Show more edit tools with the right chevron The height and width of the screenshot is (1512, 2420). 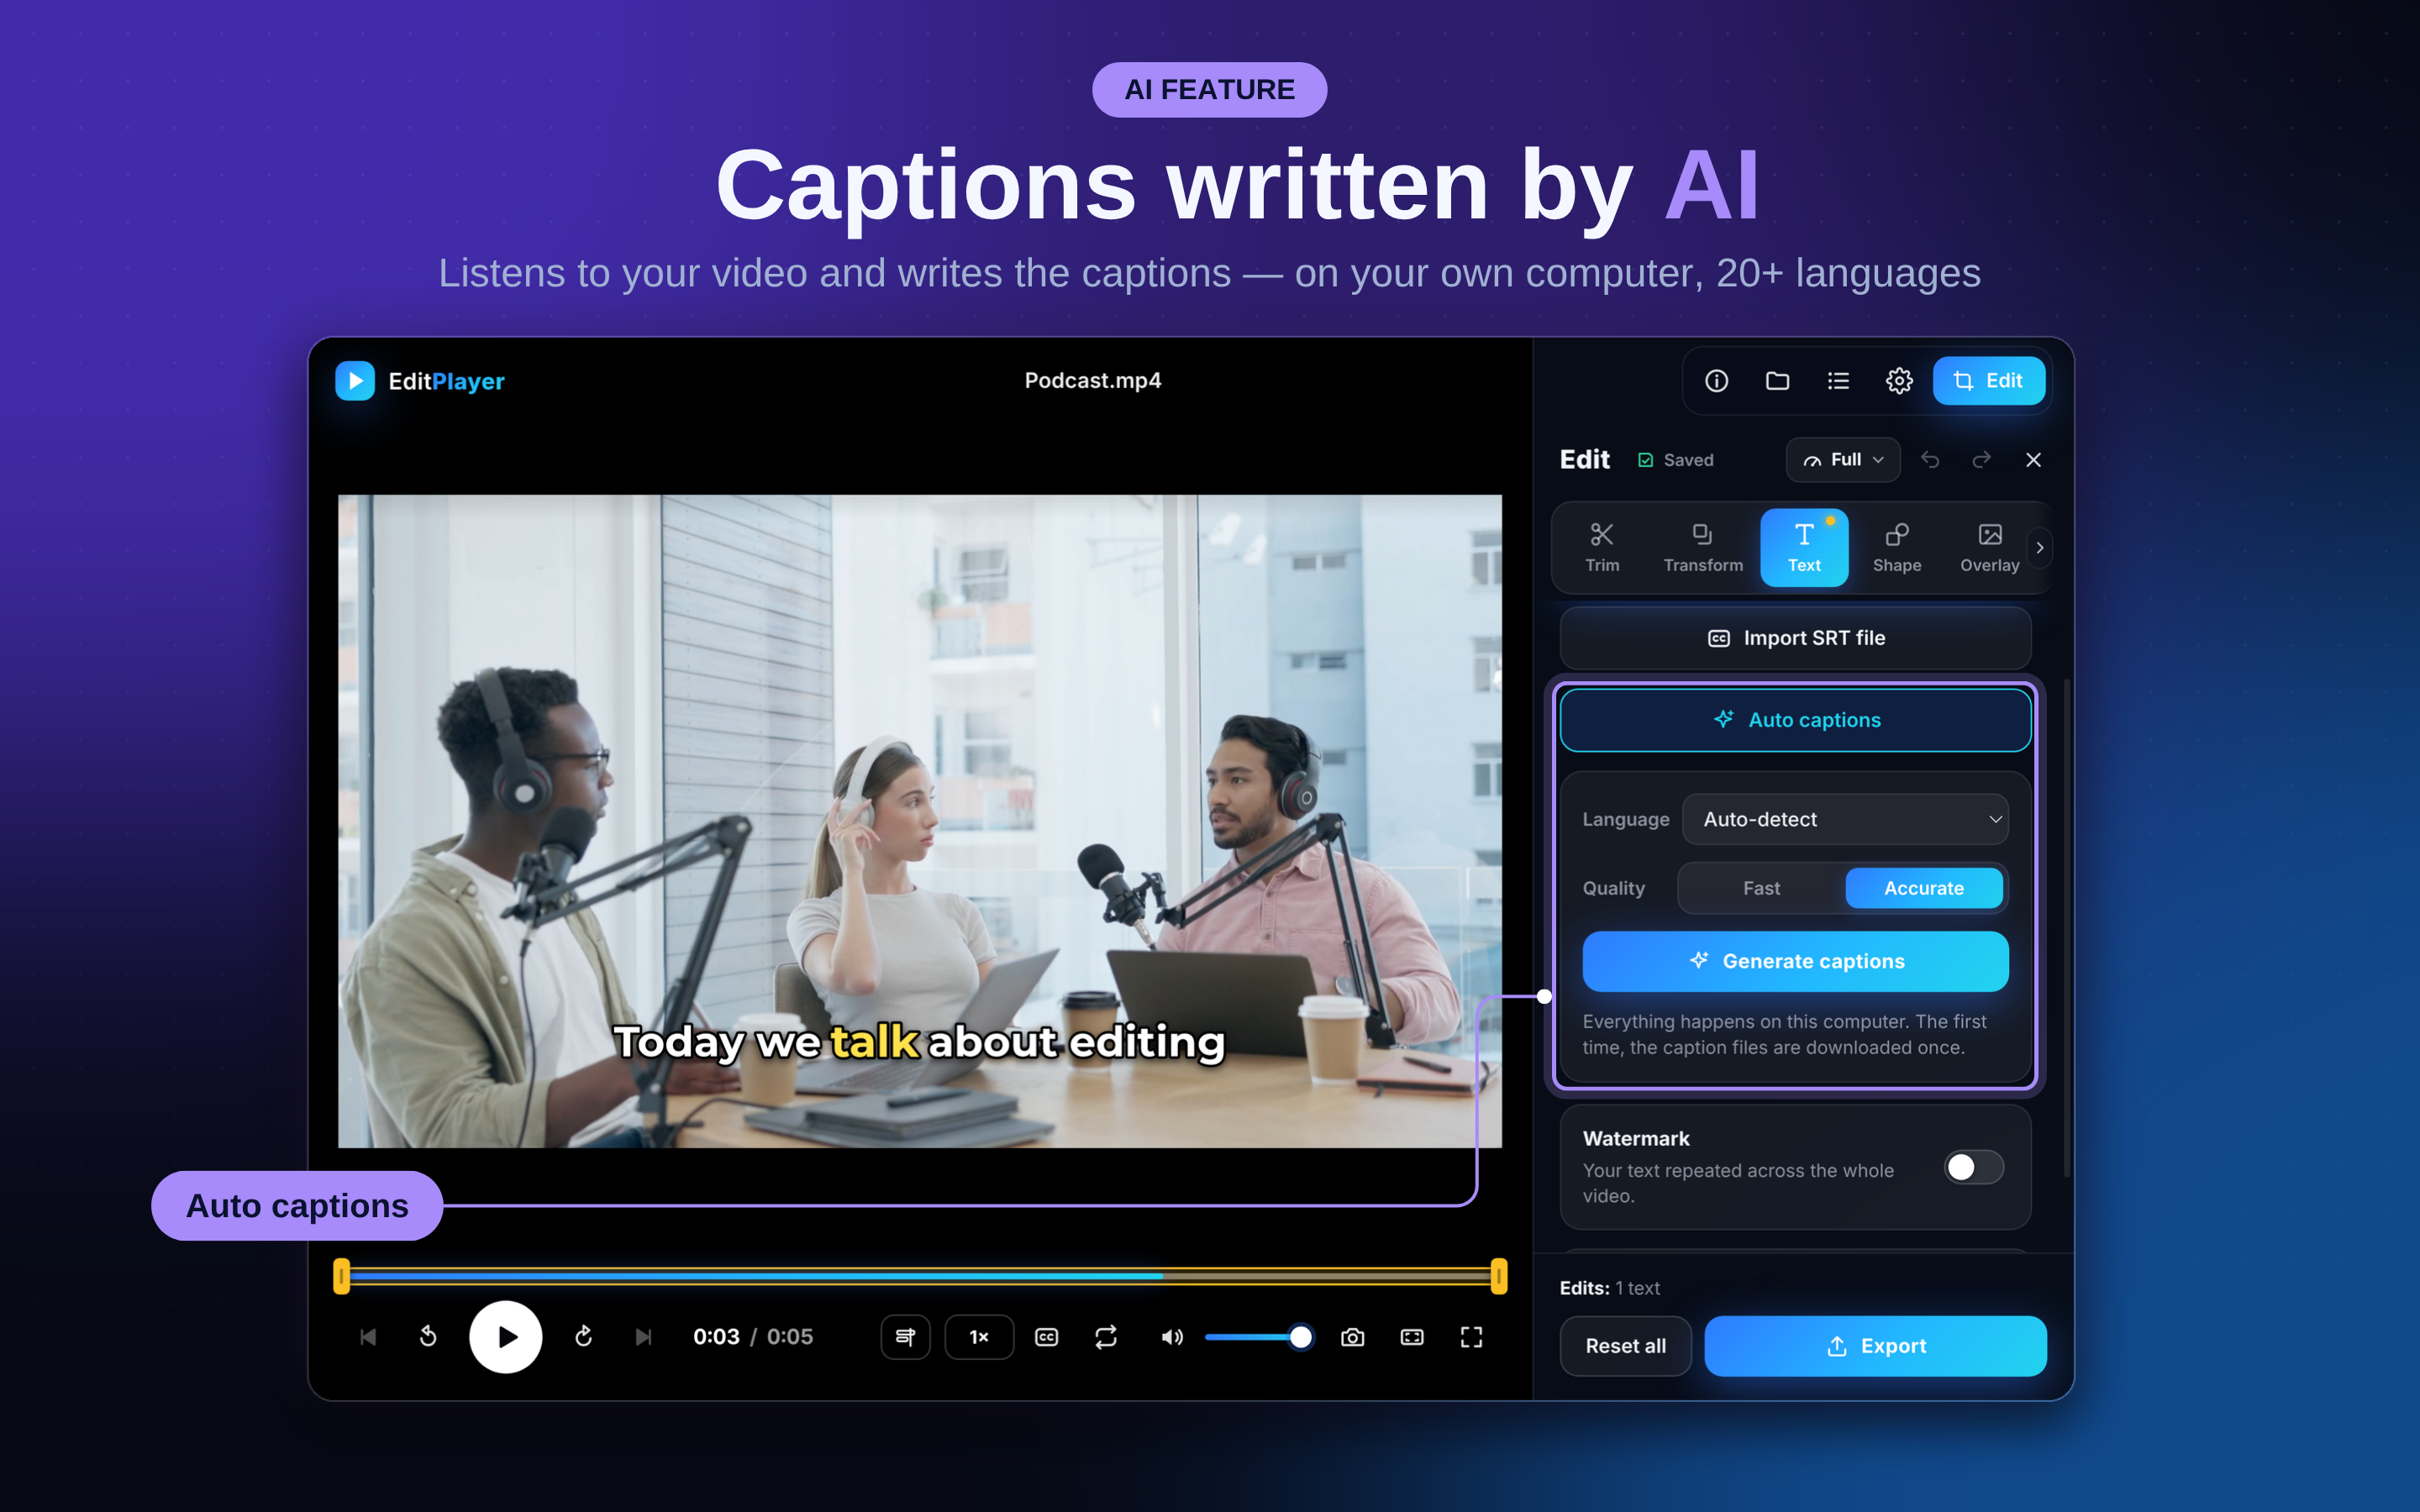(2040, 548)
